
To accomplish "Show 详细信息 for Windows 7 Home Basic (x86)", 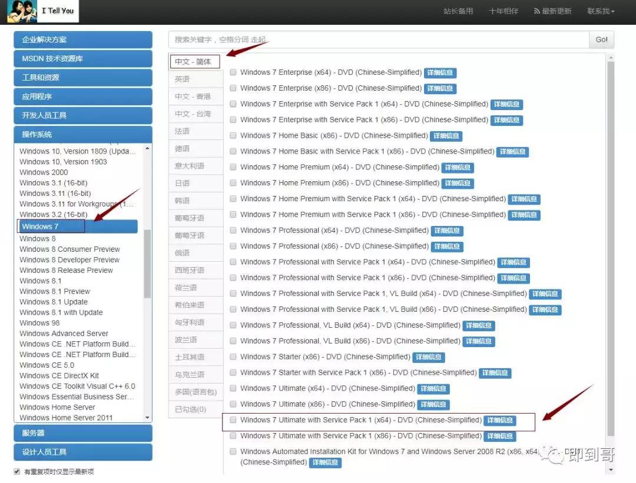I will pyautogui.click(x=446, y=136).
